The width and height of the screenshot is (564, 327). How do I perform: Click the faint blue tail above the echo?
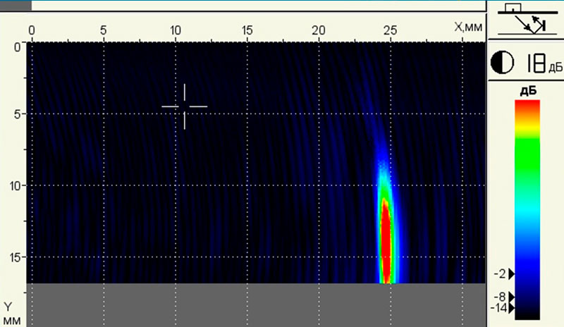pyautogui.click(x=381, y=152)
